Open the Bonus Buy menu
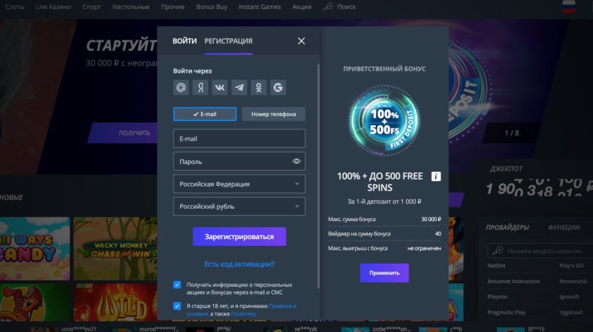This screenshot has height=332, width=593. (212, 7)
